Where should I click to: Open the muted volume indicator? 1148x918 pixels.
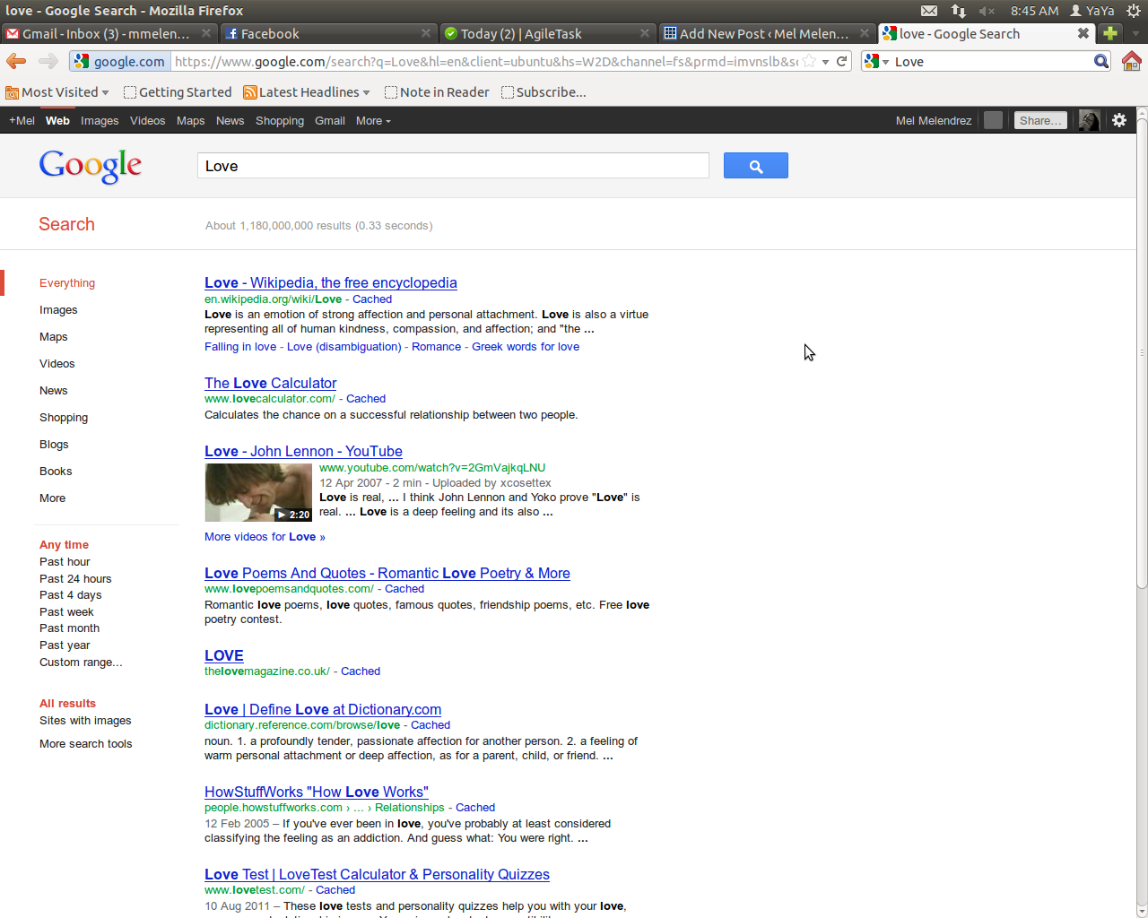point(987,11)
